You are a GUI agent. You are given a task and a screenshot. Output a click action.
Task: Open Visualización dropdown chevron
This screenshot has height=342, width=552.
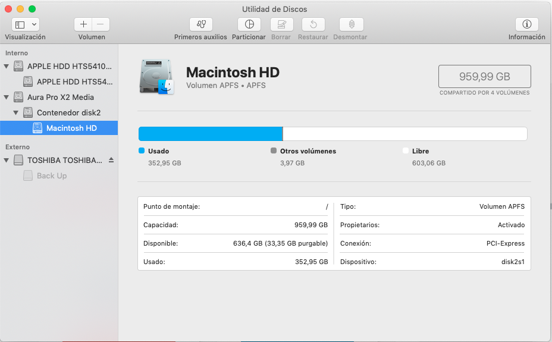click(34, 24)
